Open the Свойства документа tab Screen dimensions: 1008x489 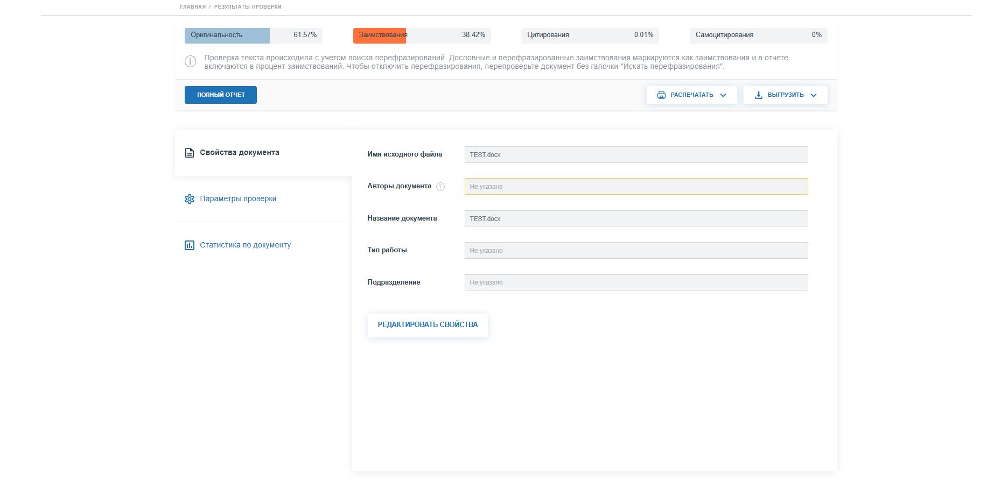pos(239,153)
